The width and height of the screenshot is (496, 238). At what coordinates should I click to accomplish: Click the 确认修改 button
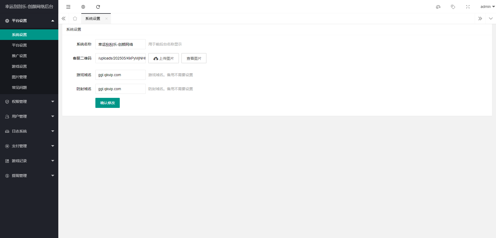click(108, 103)
